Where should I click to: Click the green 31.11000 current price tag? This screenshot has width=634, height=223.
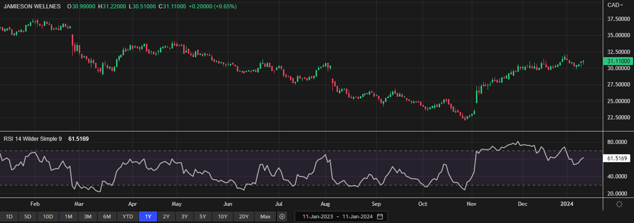coord(617,61)
